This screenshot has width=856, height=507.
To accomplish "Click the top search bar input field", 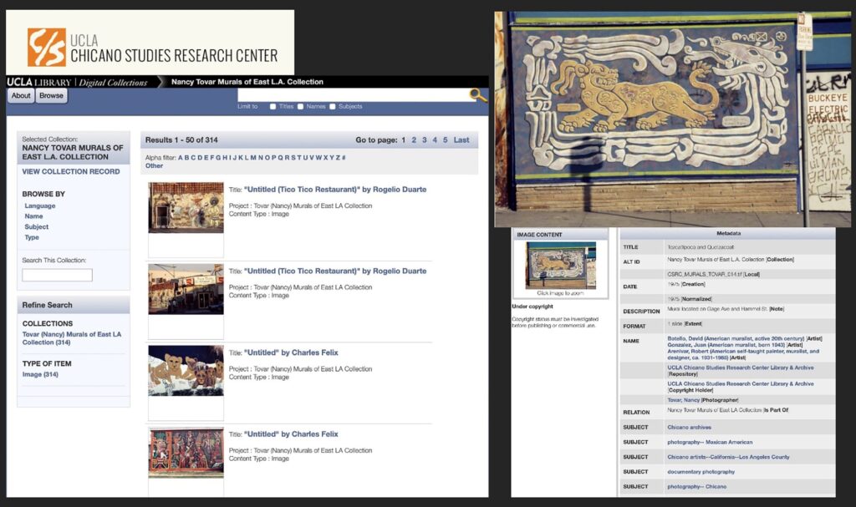I will click(354, 95).
